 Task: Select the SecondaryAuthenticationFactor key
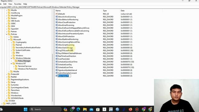pos(28,48)
